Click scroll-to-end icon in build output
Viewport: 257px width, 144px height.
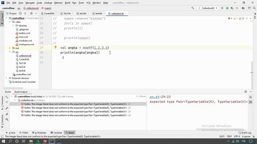point(251,102)
